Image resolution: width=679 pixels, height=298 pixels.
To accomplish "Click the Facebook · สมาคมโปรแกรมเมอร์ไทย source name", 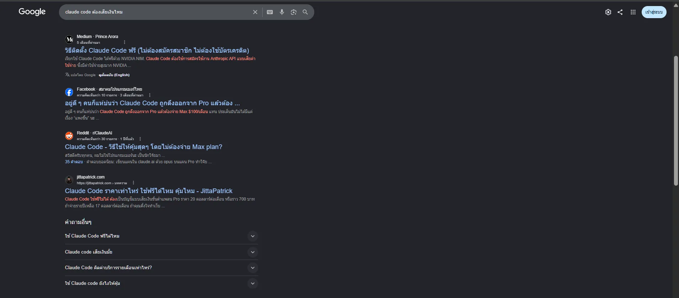I will 109,89.
